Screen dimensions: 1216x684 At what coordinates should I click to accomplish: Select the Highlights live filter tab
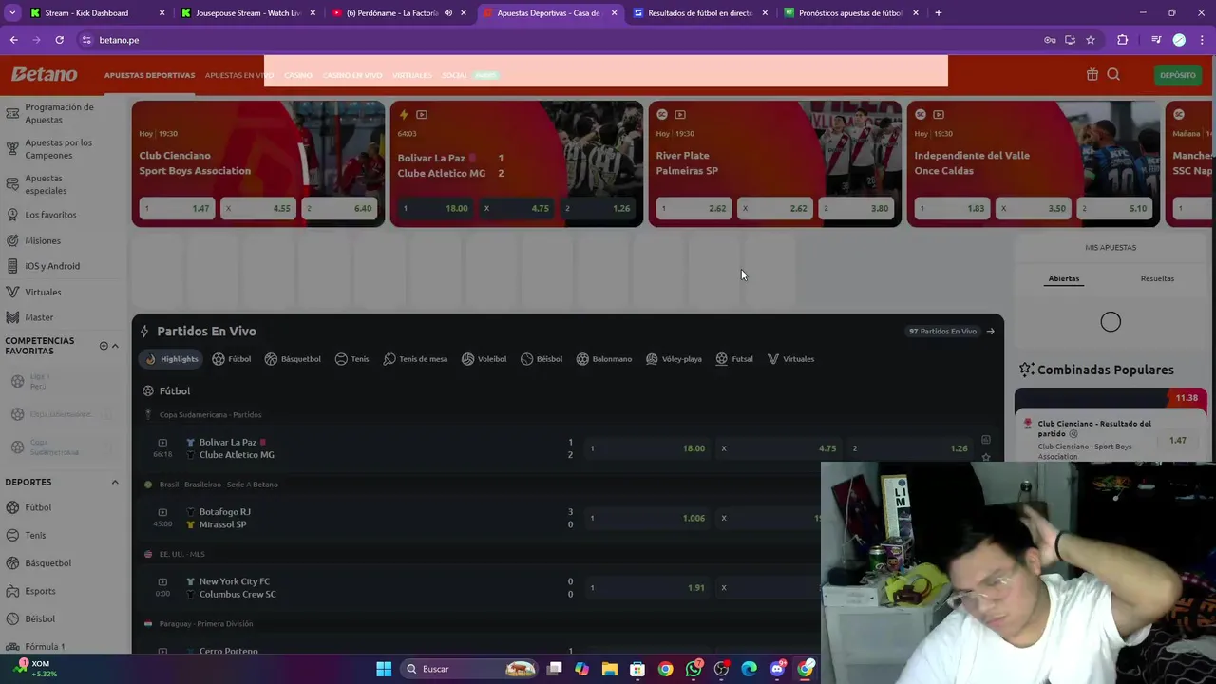[x=172, y=359]
